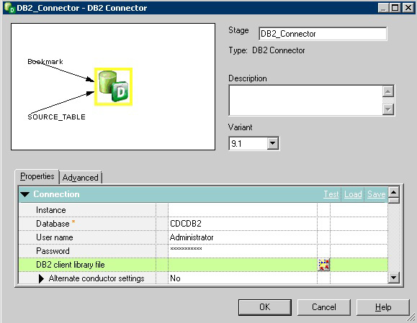The width and height of the screenshot is (417, 323).
Task: Collapse the Connection section triangle
Action: (x=25, y=194)
